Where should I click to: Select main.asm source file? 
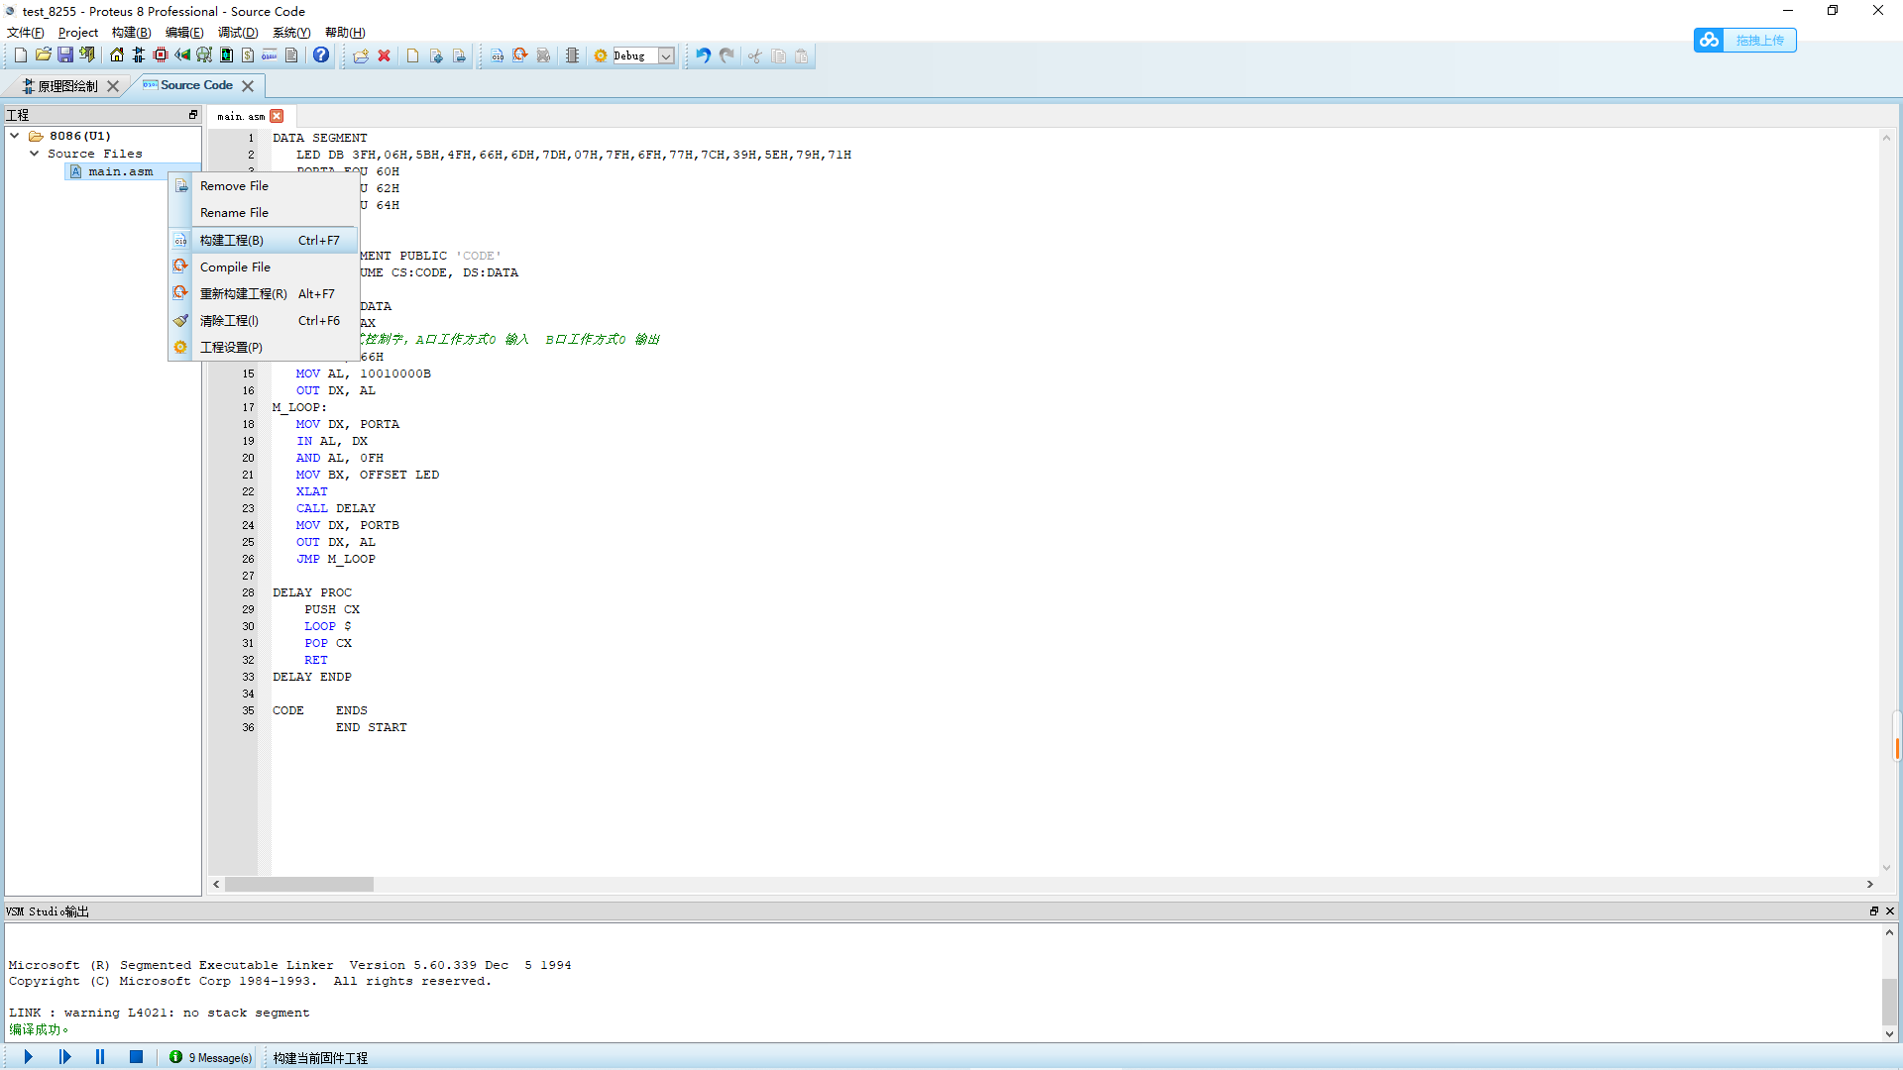tap(119, 169)
